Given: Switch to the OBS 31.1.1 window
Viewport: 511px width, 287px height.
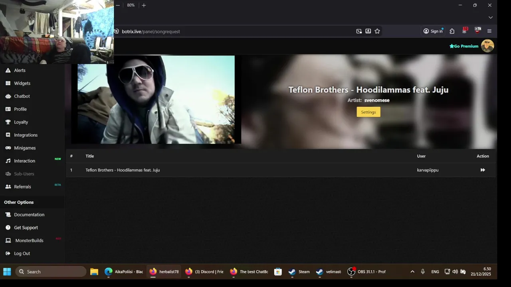Looking at the screenshot, I should [x=367, y=272].
